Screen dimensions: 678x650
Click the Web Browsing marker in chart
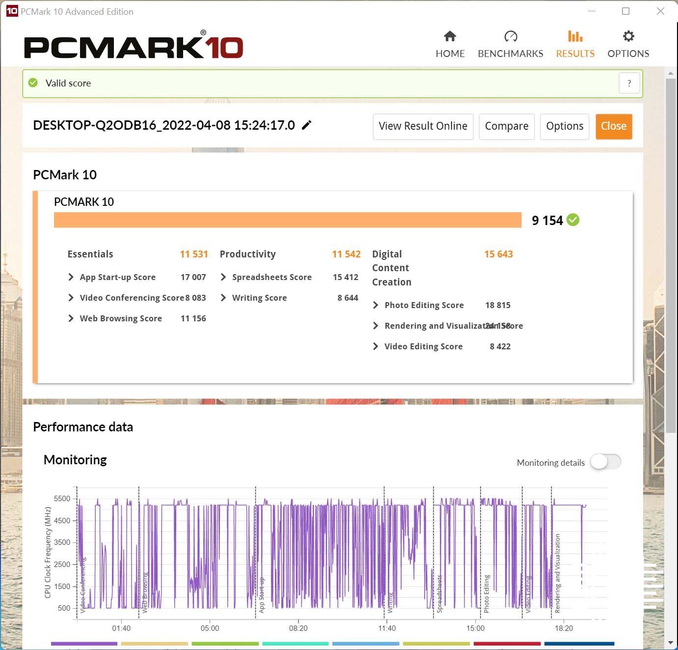point(145,593)
